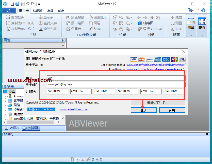212x164 pixels.
Task: Switch to the 编辑器 ribbon tab
Action: (x=38, y=11)
